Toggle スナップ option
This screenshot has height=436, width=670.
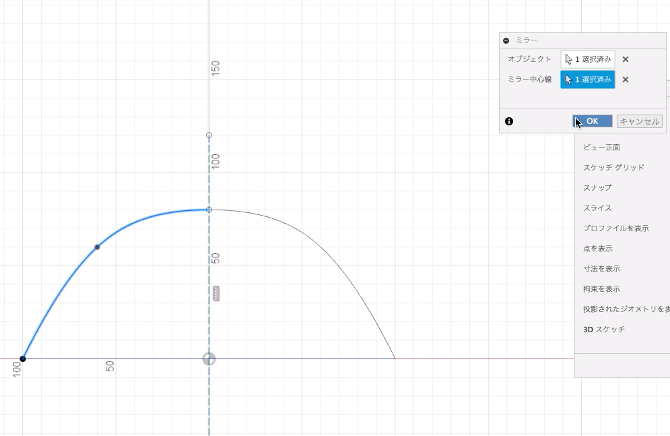[597, 187]
